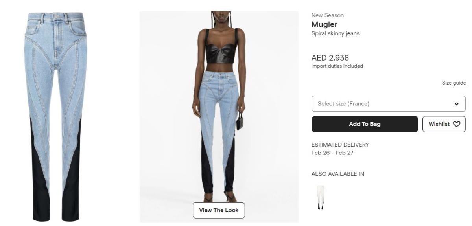Screen dimensions: 472x226
Task: Click the View The Look button
Action: click(x=219, y=210)
